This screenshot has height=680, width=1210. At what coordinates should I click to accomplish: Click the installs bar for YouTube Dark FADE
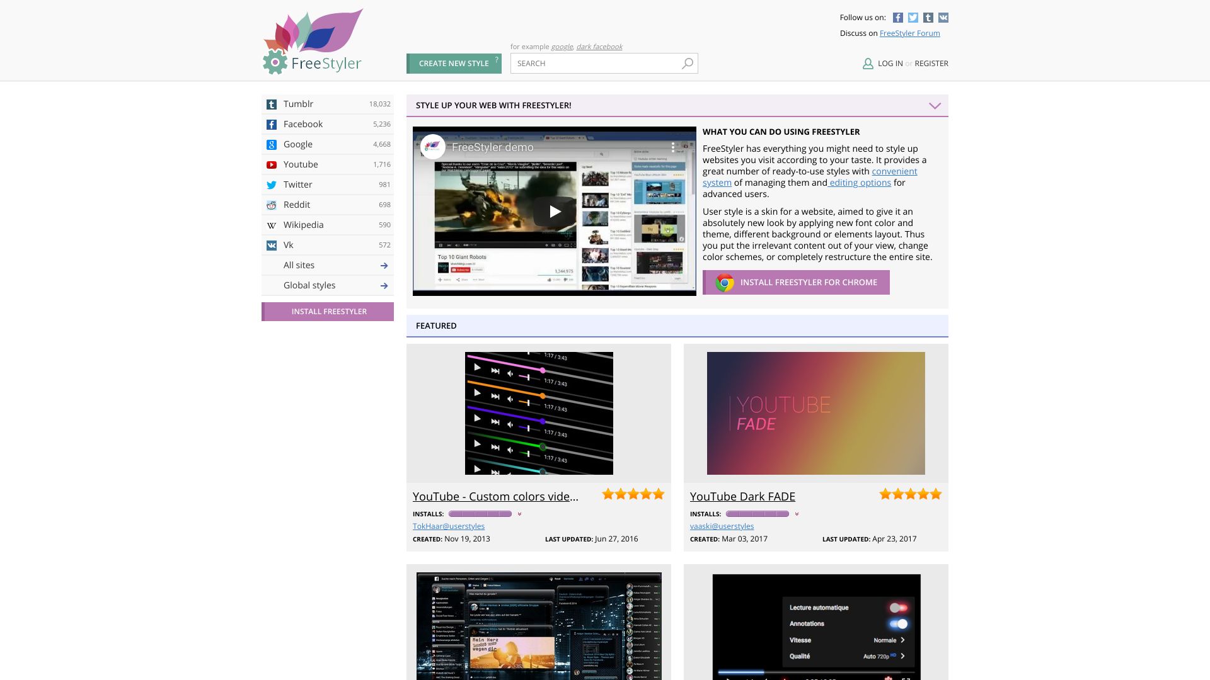[x=758, y=514]
